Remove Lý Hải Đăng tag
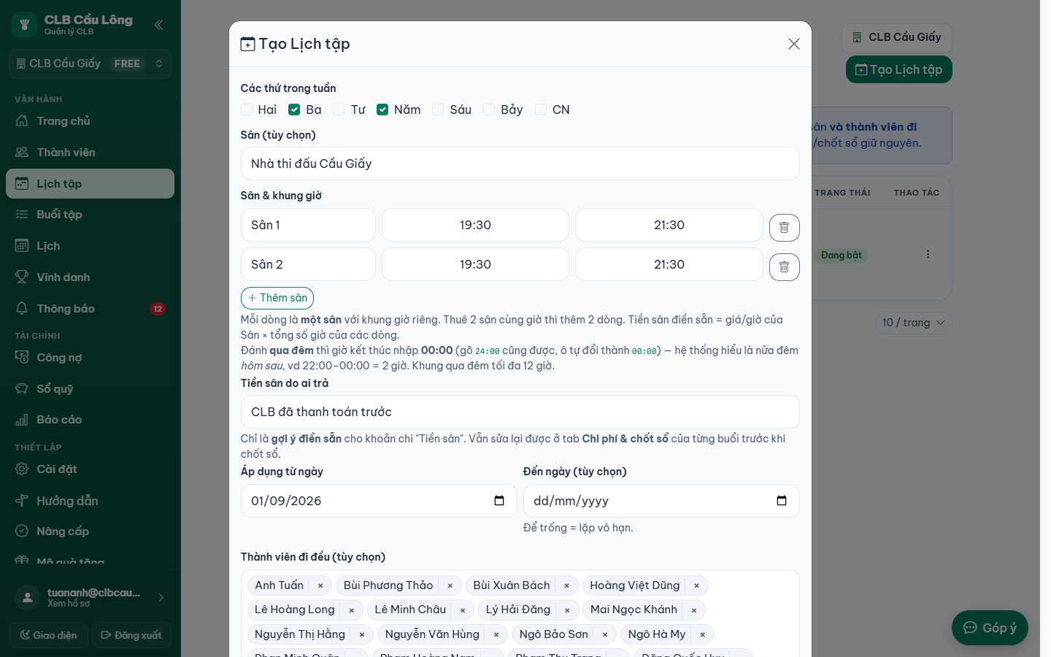The height and width of the screenshot is (657, 1051). coord(567,610)
